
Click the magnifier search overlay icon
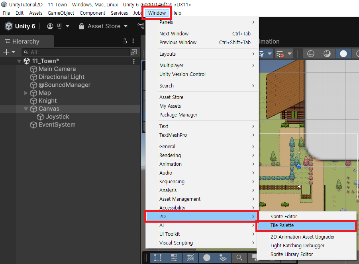239,258
